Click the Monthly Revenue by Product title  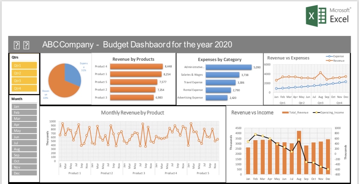click(132, 112)
